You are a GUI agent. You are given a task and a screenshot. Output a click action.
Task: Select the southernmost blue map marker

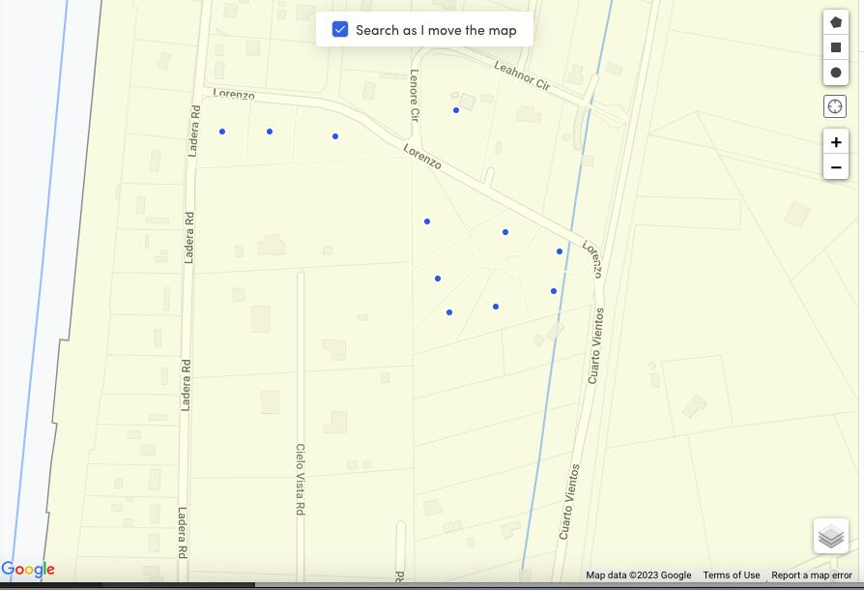pyautogui.click(x=448, y=311)
